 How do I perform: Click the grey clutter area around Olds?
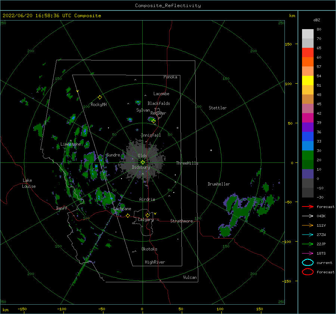[x=143, y=161]
